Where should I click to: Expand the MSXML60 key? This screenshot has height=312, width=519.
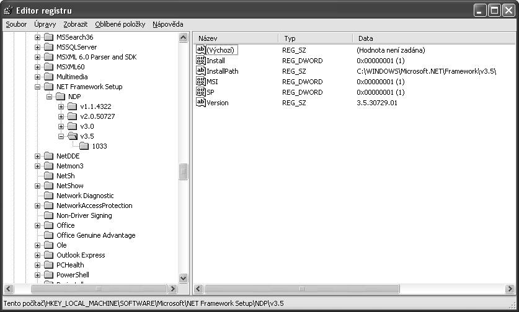click(37, 67)
